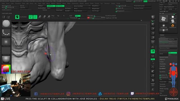Expand the Dynamic Subdiv section
Image resolution: width=180 pixels, height=101 pixels.
click(164, 57)
